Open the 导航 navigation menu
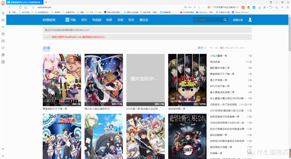 (70, 20)
